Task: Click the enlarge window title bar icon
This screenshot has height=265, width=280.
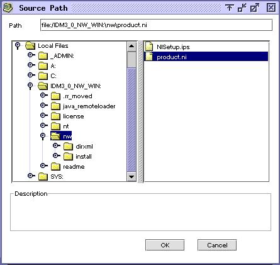Action: [x=255, y=8]
